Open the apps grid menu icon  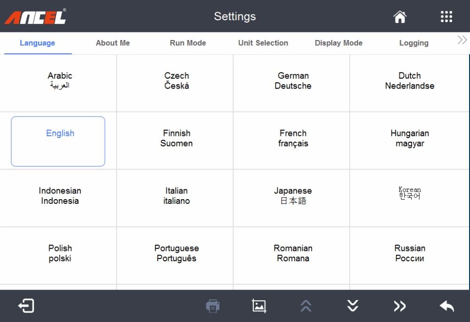tap(446, 17)
